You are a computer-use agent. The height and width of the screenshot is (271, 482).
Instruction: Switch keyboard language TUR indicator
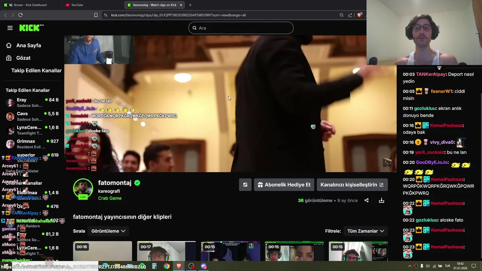[x=448, y=266]
